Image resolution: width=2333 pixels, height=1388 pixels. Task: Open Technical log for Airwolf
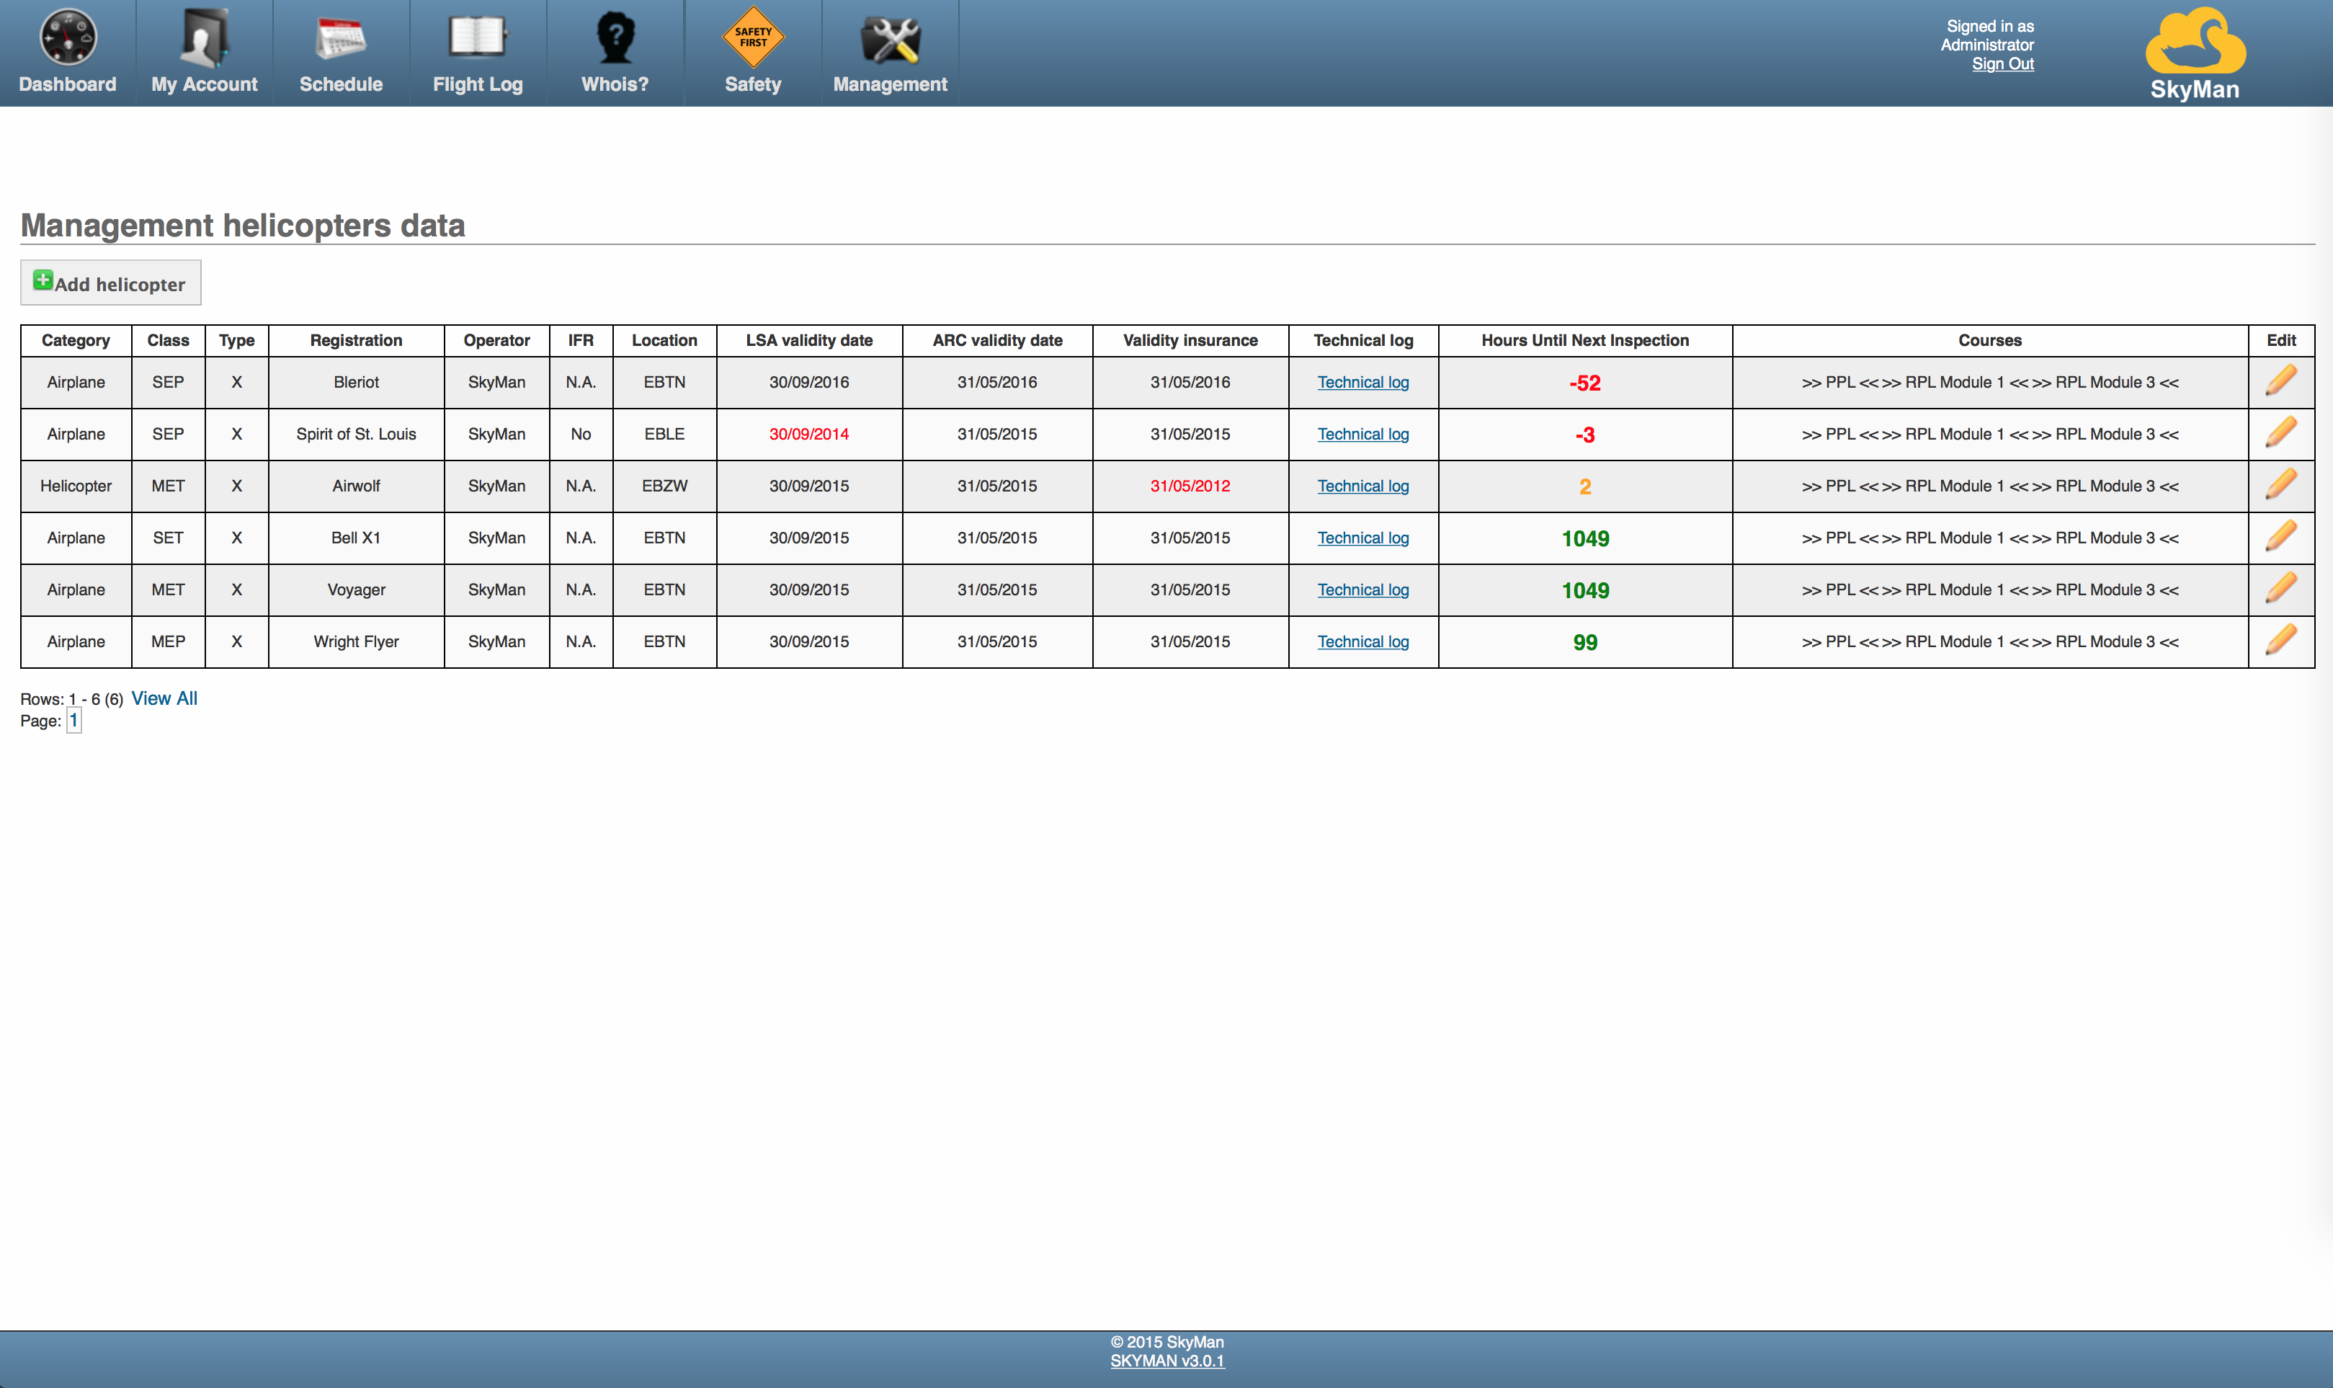click(x=1362, y=486)
